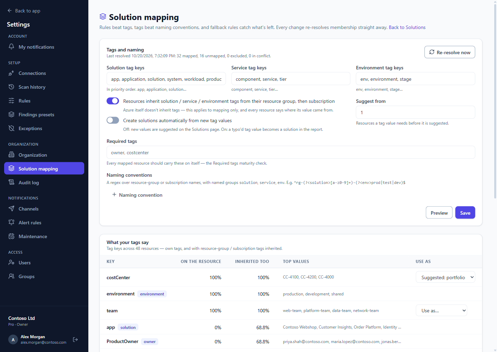This screenshot has height=352, width=497.
Task: Click the solution badge beside app
Action: click(128, 327)
